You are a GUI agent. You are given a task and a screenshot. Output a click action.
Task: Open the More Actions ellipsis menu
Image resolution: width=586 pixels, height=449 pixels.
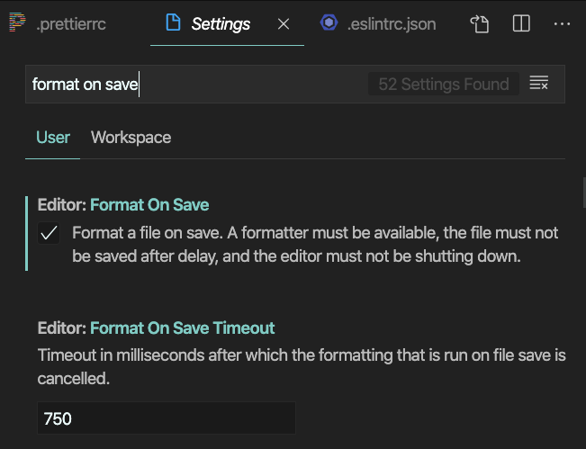coord(563,24)
